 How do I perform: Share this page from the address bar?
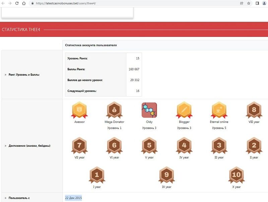click(242, 3)
